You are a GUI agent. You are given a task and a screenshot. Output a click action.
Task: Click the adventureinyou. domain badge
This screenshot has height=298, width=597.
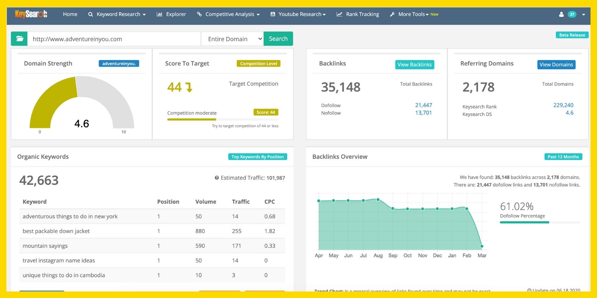tap(119, 64)
